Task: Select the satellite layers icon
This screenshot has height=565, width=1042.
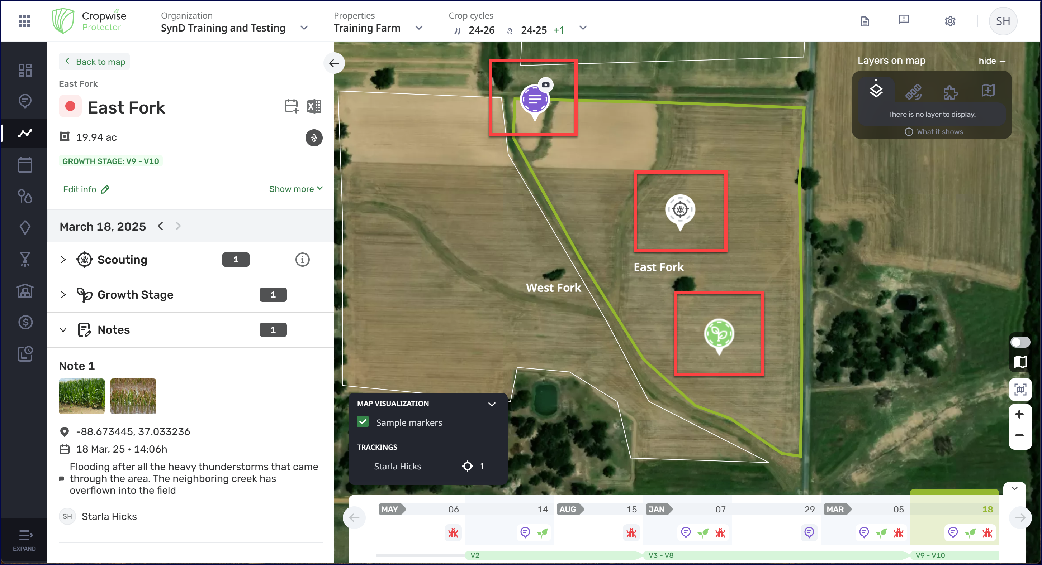Action: 913,92
